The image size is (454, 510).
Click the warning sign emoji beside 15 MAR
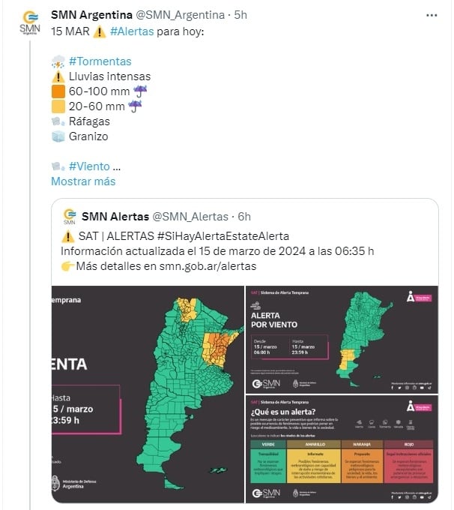pyautogui.click(x=100, y=31)
